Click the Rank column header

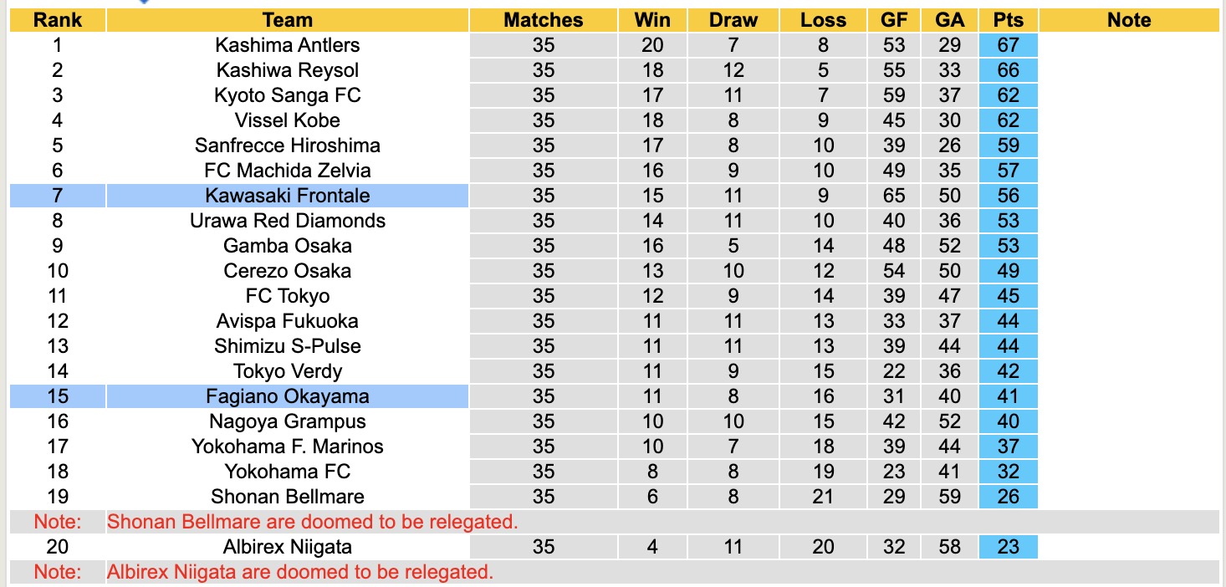click(58, 20)
